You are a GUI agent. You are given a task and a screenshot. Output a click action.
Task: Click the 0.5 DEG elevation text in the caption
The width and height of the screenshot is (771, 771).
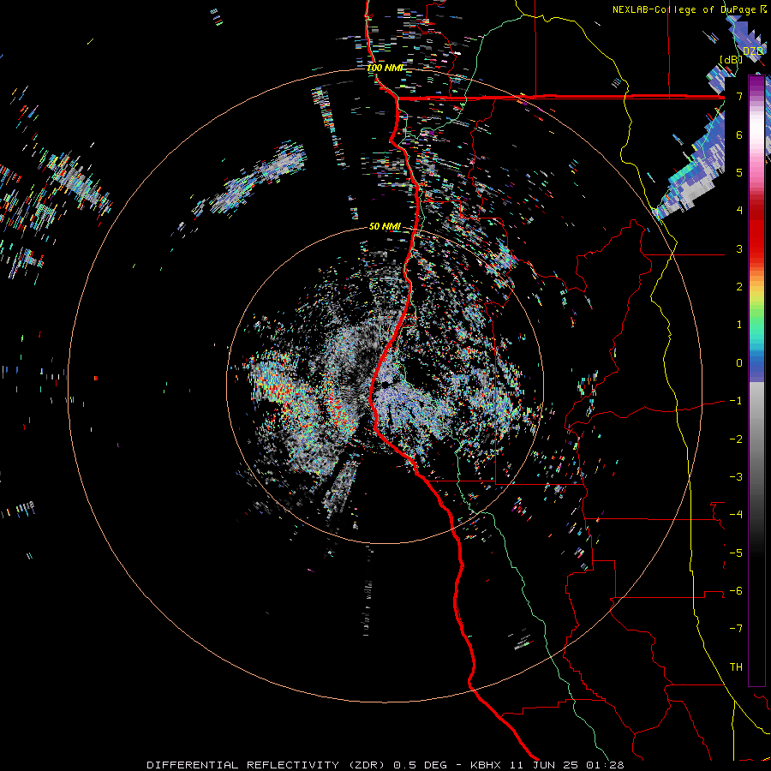click(x=421, y=765)
